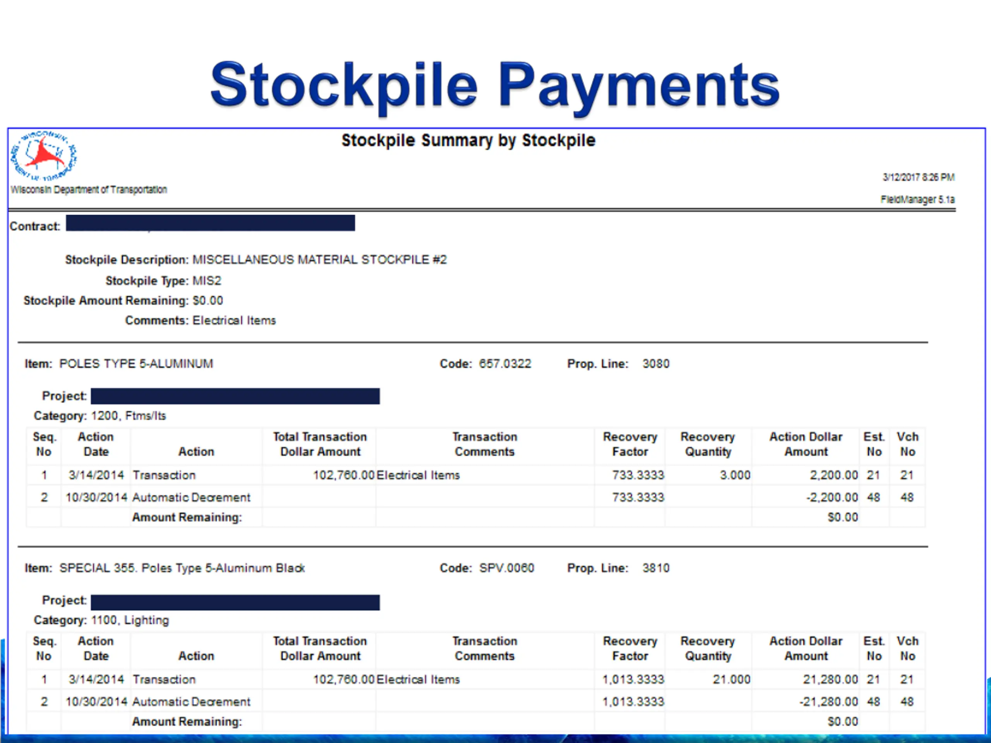This screenshot has width=991, height=743.
Task: Click the -2,200.00 decrement amount
Action: click(x=832, y=498)
